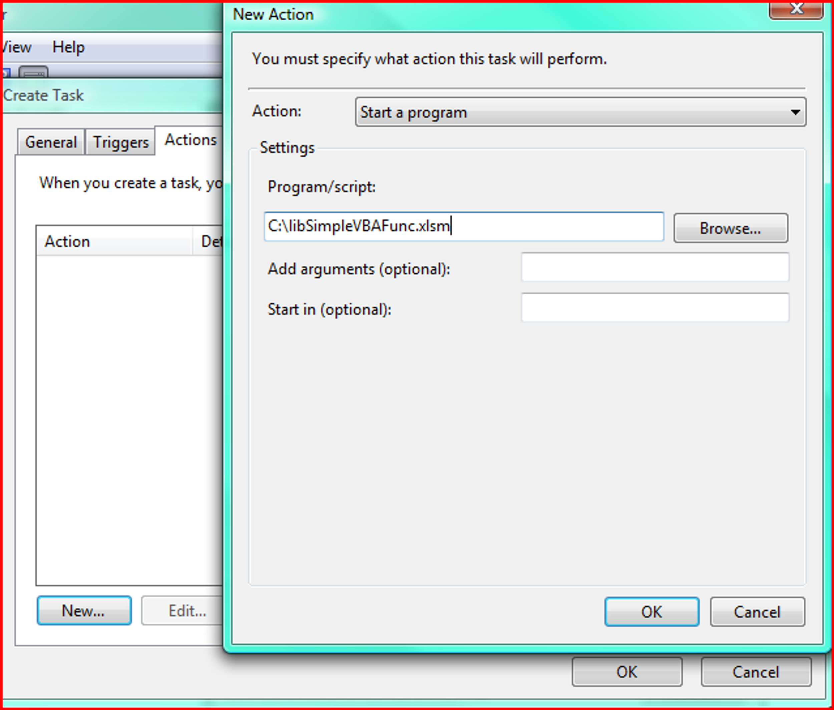This screenshot has width=834, height=710.
Task: Click the Edit action button
Action: tap(186, 611)
